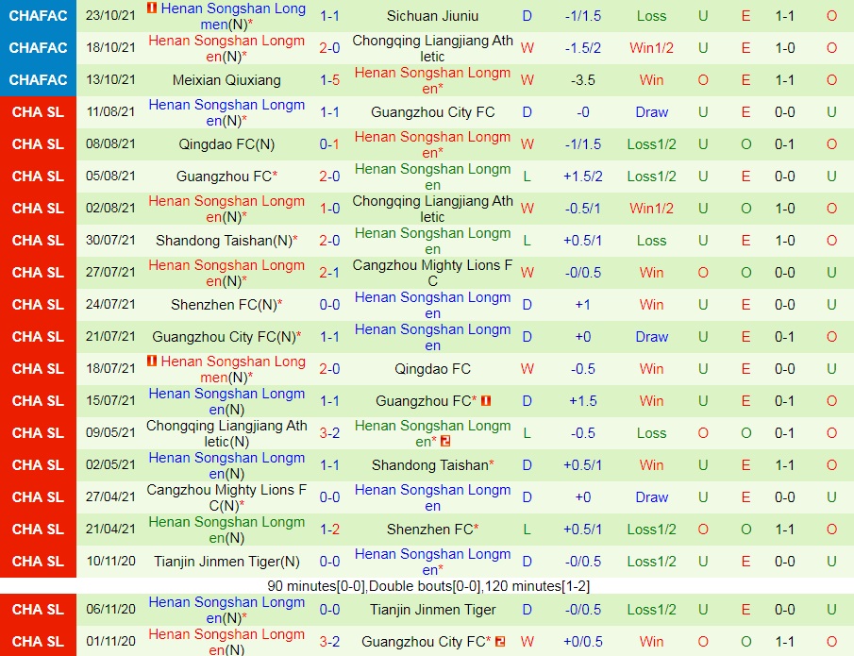Click the 1-5 score on the 13/10/21 row
The height and width of the screenshot is (656, 854).
(x=329, y=80)
